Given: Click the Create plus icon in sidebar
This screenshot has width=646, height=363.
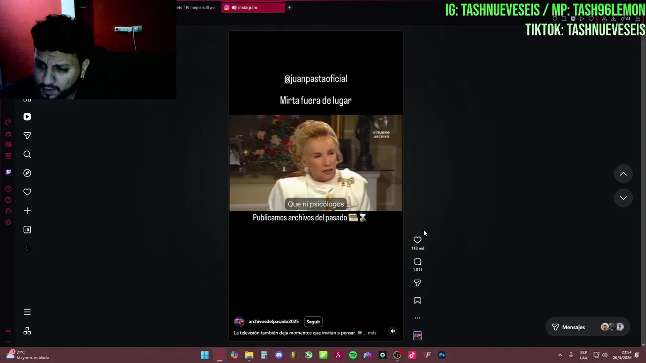Looking at the screenshot, I should coord(27,211).
